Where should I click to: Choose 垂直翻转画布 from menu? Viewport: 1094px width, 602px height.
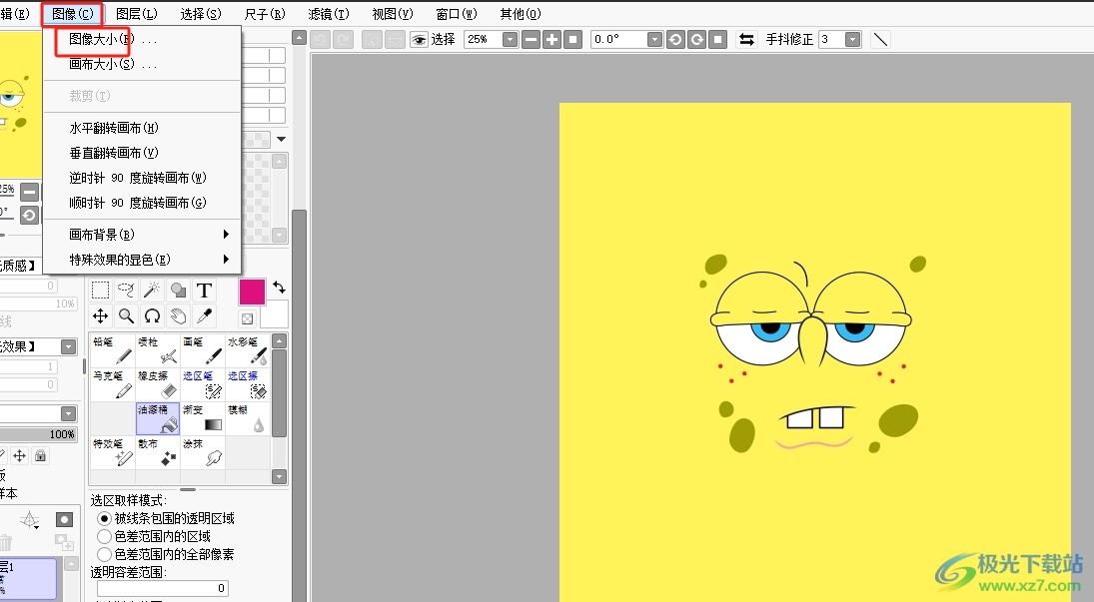pyautogui.click(x=142, y=153)
